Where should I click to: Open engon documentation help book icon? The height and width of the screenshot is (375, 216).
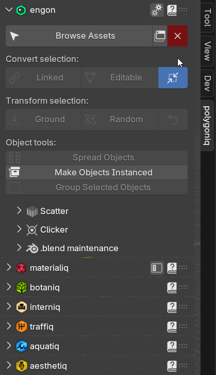(x=172, y=10)
